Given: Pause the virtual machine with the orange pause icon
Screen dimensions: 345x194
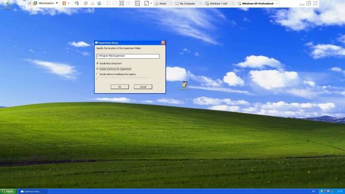Looking at the screenshot, I should (64, 3).
